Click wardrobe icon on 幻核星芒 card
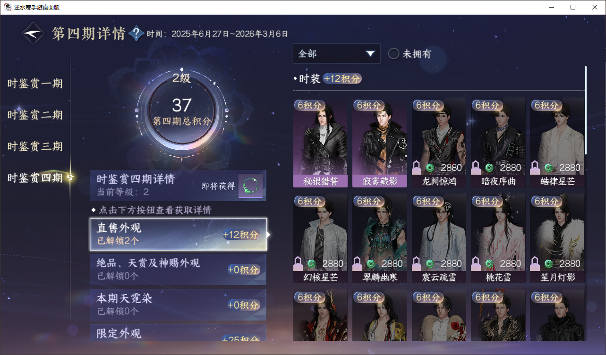This screenshot has width=606, height=355. [x=299, y=263]
